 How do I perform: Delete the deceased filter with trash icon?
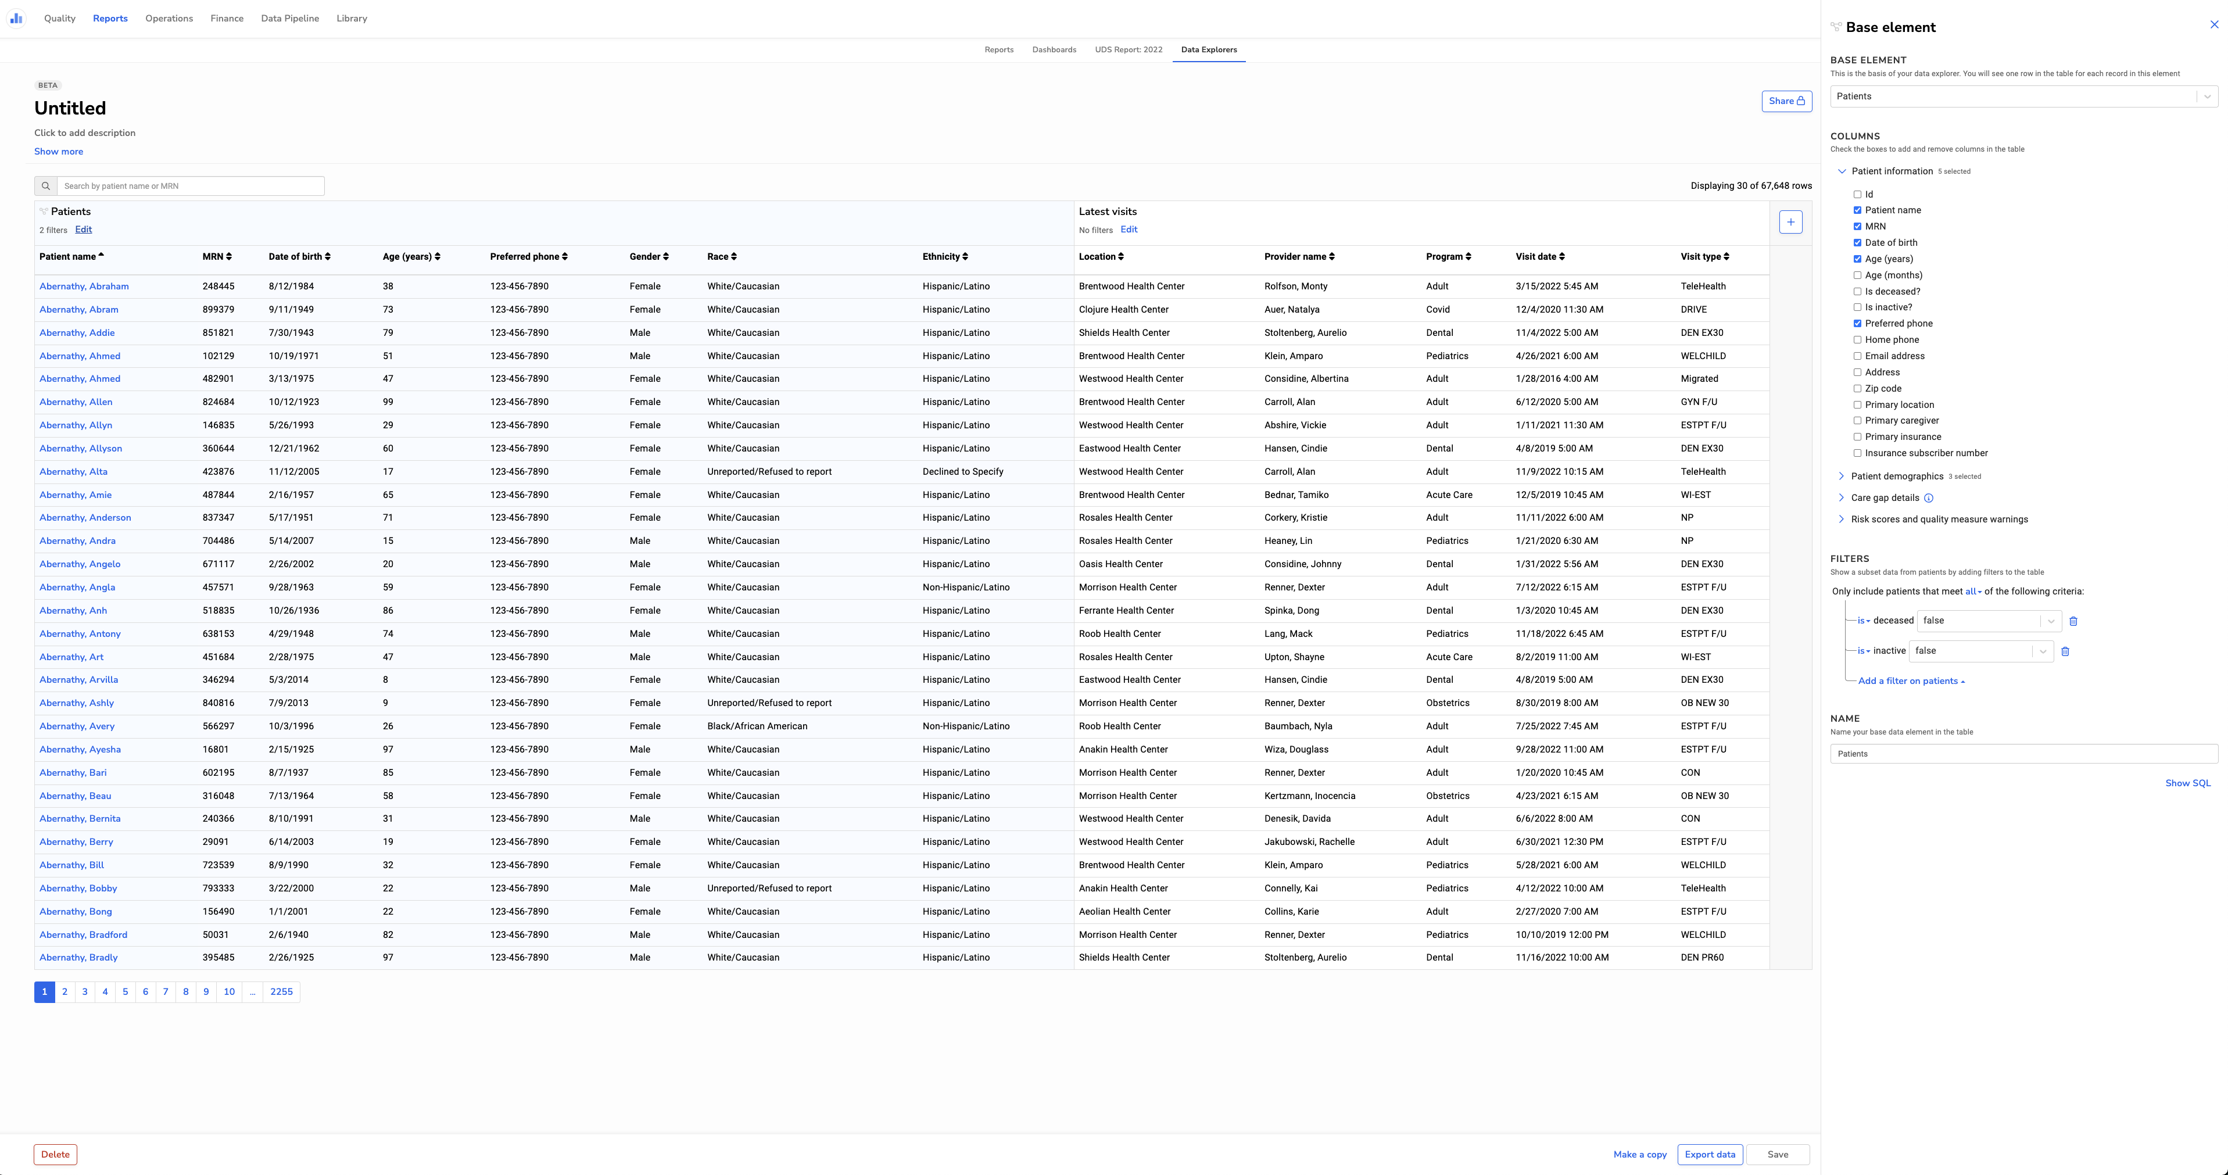coord(2073,621)
